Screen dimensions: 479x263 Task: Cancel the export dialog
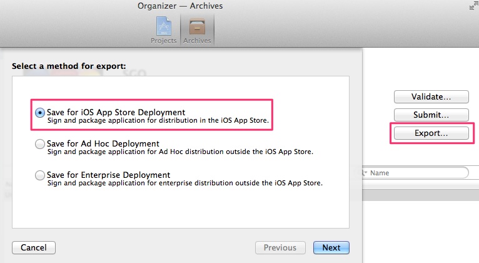coord(34,247)
